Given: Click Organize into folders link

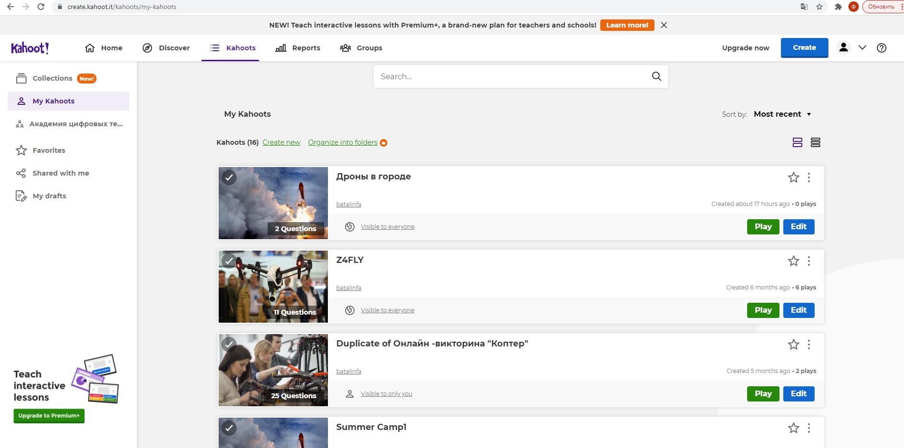Looking at the screenshot, I should coord(343,142).
